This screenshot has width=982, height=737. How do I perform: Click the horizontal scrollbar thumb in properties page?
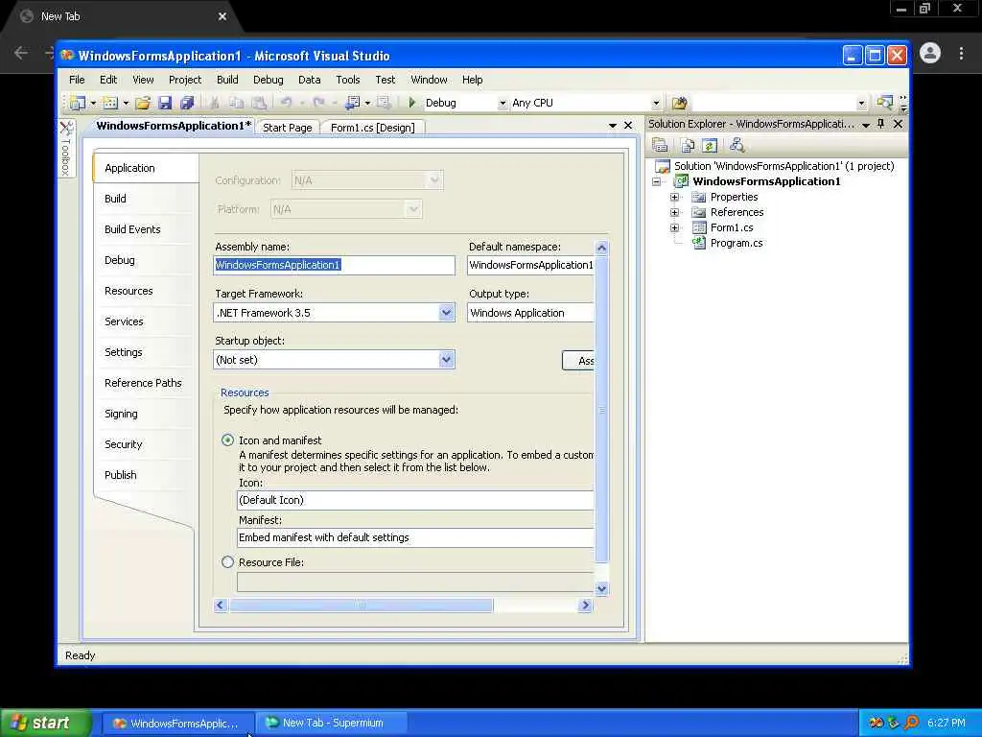(361, 605)
